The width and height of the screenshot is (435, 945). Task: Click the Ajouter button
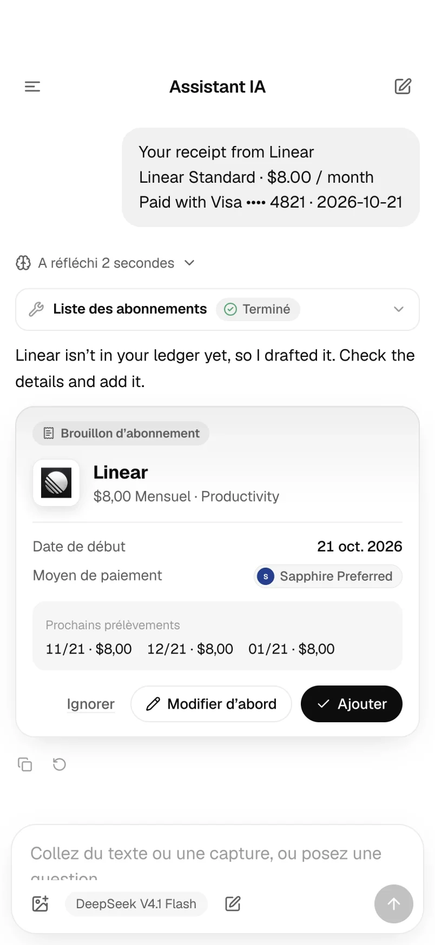pyautogui.click(x=352, y=704)
